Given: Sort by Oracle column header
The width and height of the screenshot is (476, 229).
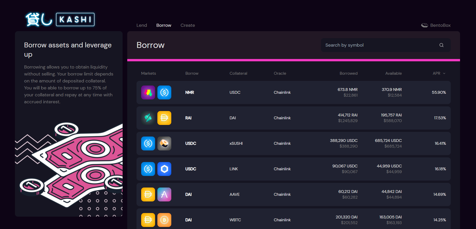Looking at the screenshot, I should [280, 73].
